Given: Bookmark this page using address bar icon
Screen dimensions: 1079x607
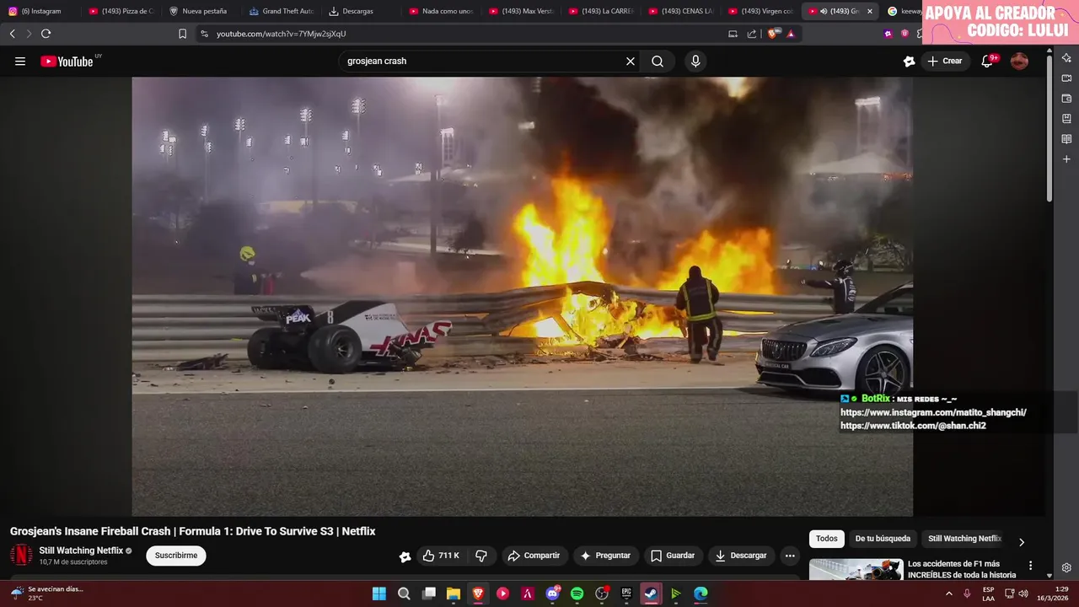Looking at the screenshot, I should [182, 34].
